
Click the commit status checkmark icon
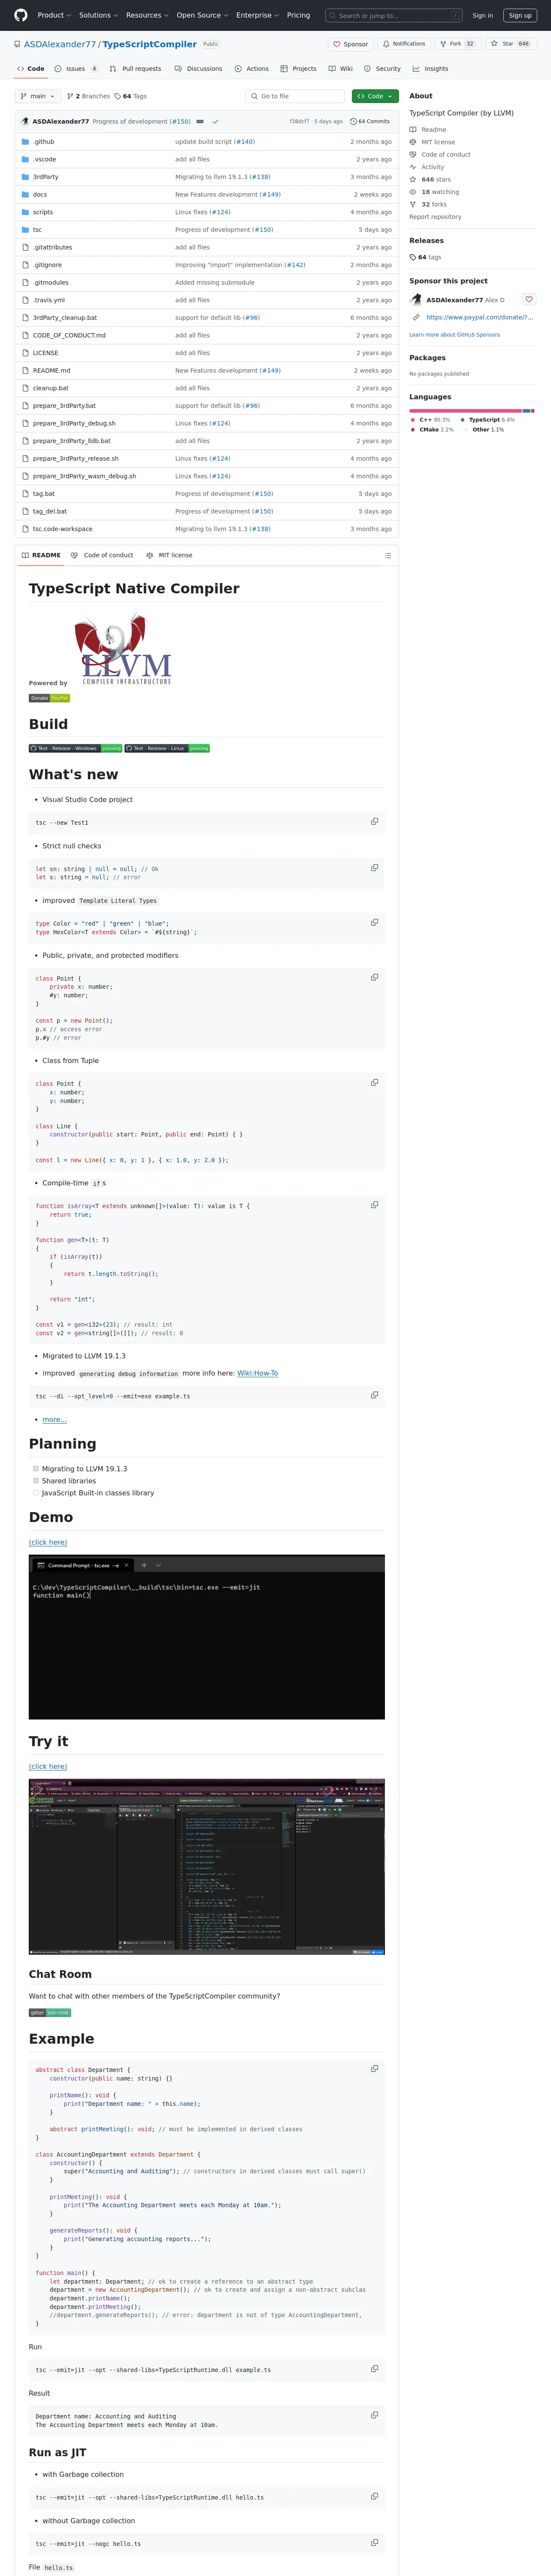click(215, 121)
